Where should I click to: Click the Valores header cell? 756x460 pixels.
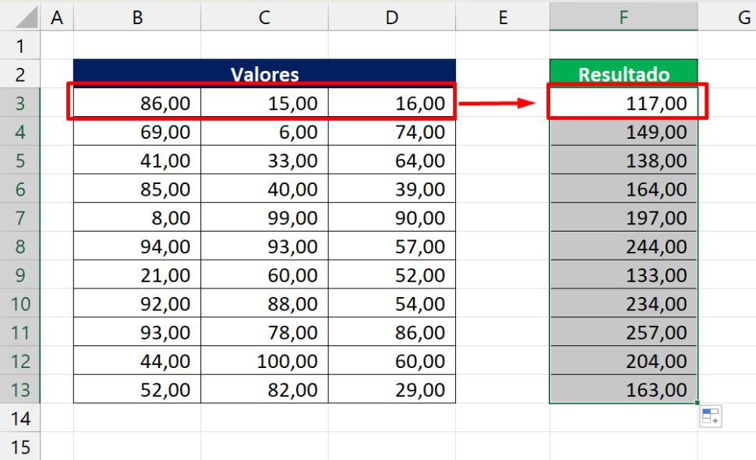tap(264, 74)
